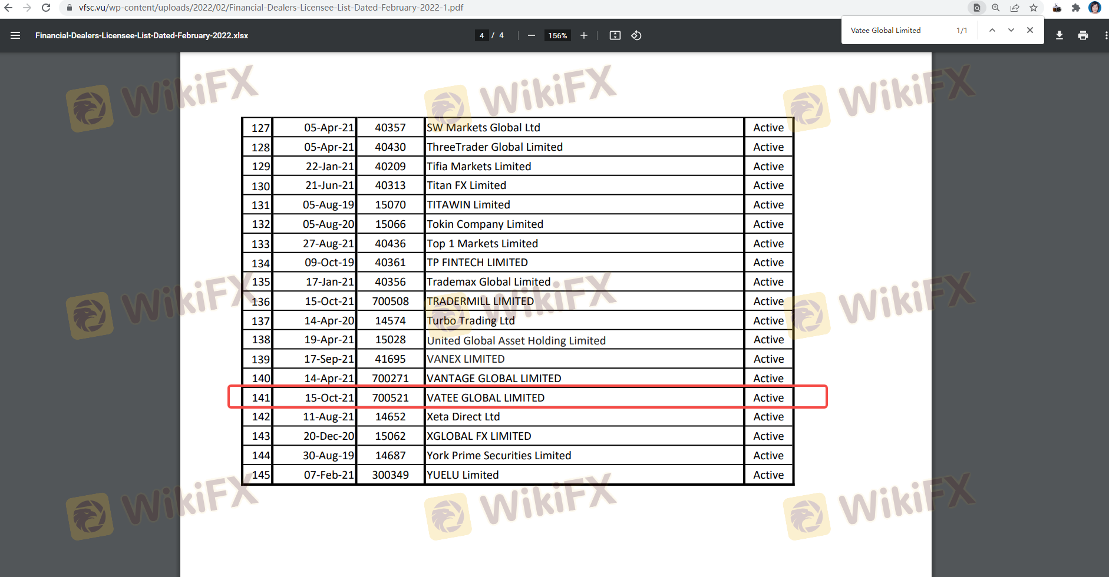This screenshot has width=1109, height=577.
Task: Go forward in browser history
Action: [x=27, y=8]
